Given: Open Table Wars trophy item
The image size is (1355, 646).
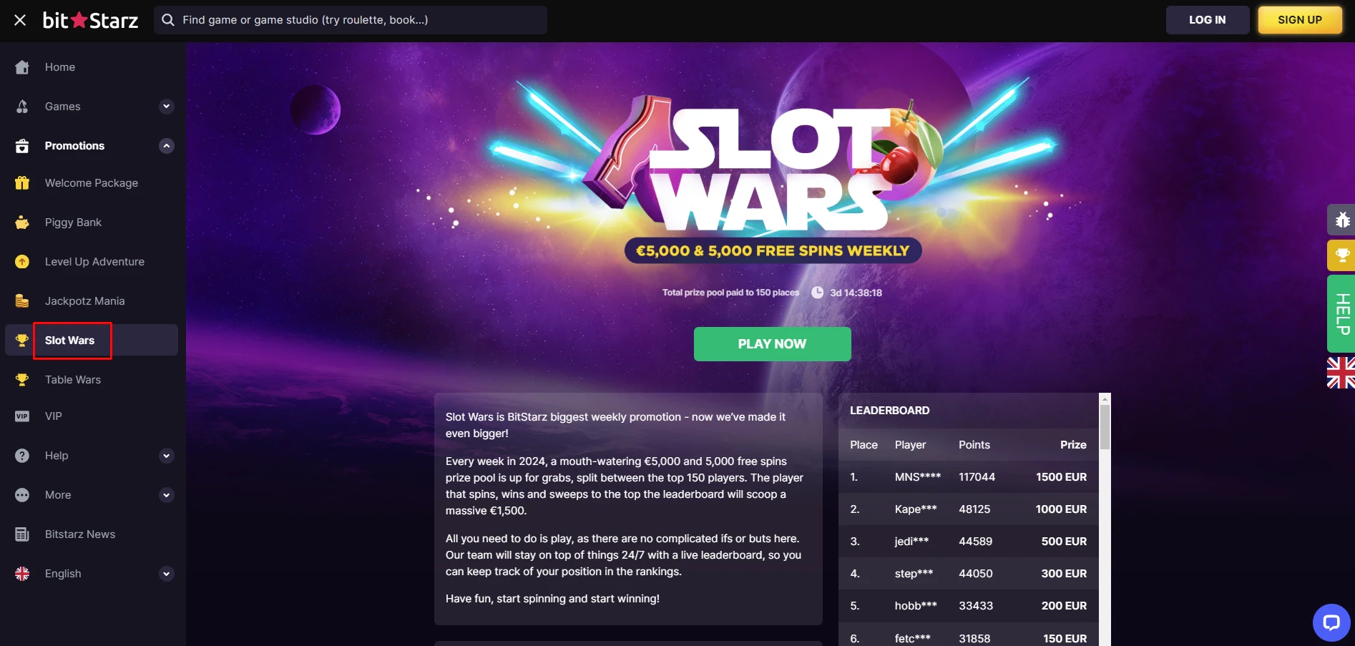Looking at the screenshot, I should pos(72,380).
